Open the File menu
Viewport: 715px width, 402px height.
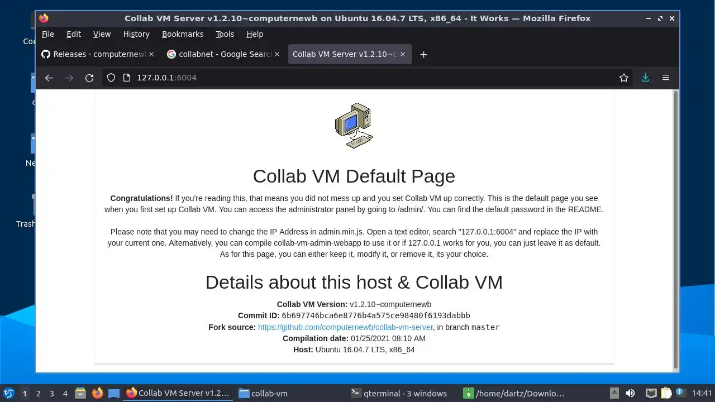[x=48, y=34]
